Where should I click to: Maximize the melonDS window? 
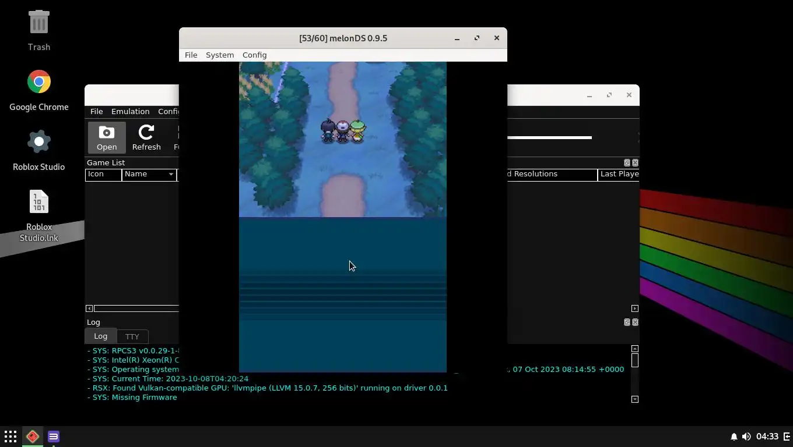point(477,38)
